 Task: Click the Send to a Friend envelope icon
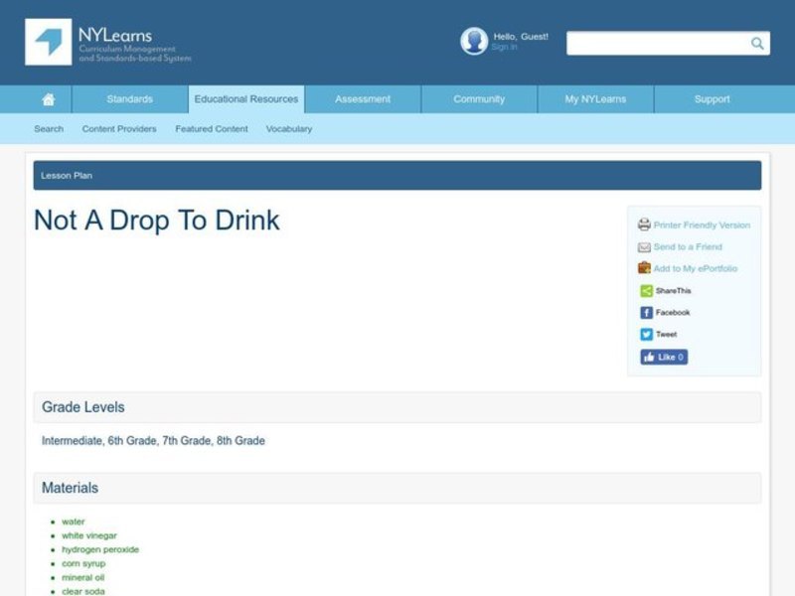pyautogui.click(x=645, y=246)
